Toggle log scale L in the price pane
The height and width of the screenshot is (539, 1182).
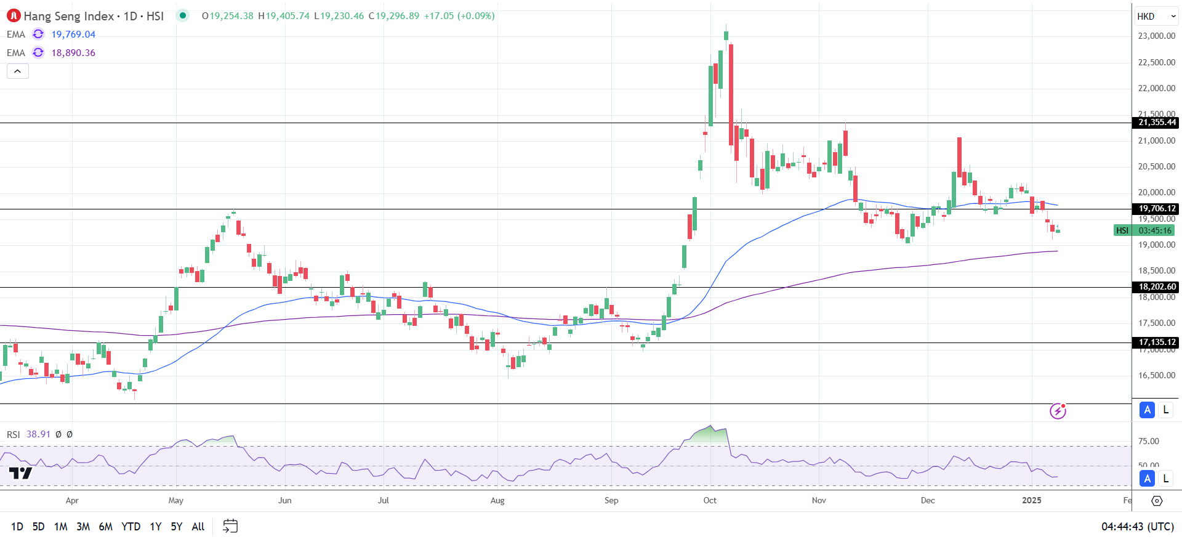coord(1165,410)
